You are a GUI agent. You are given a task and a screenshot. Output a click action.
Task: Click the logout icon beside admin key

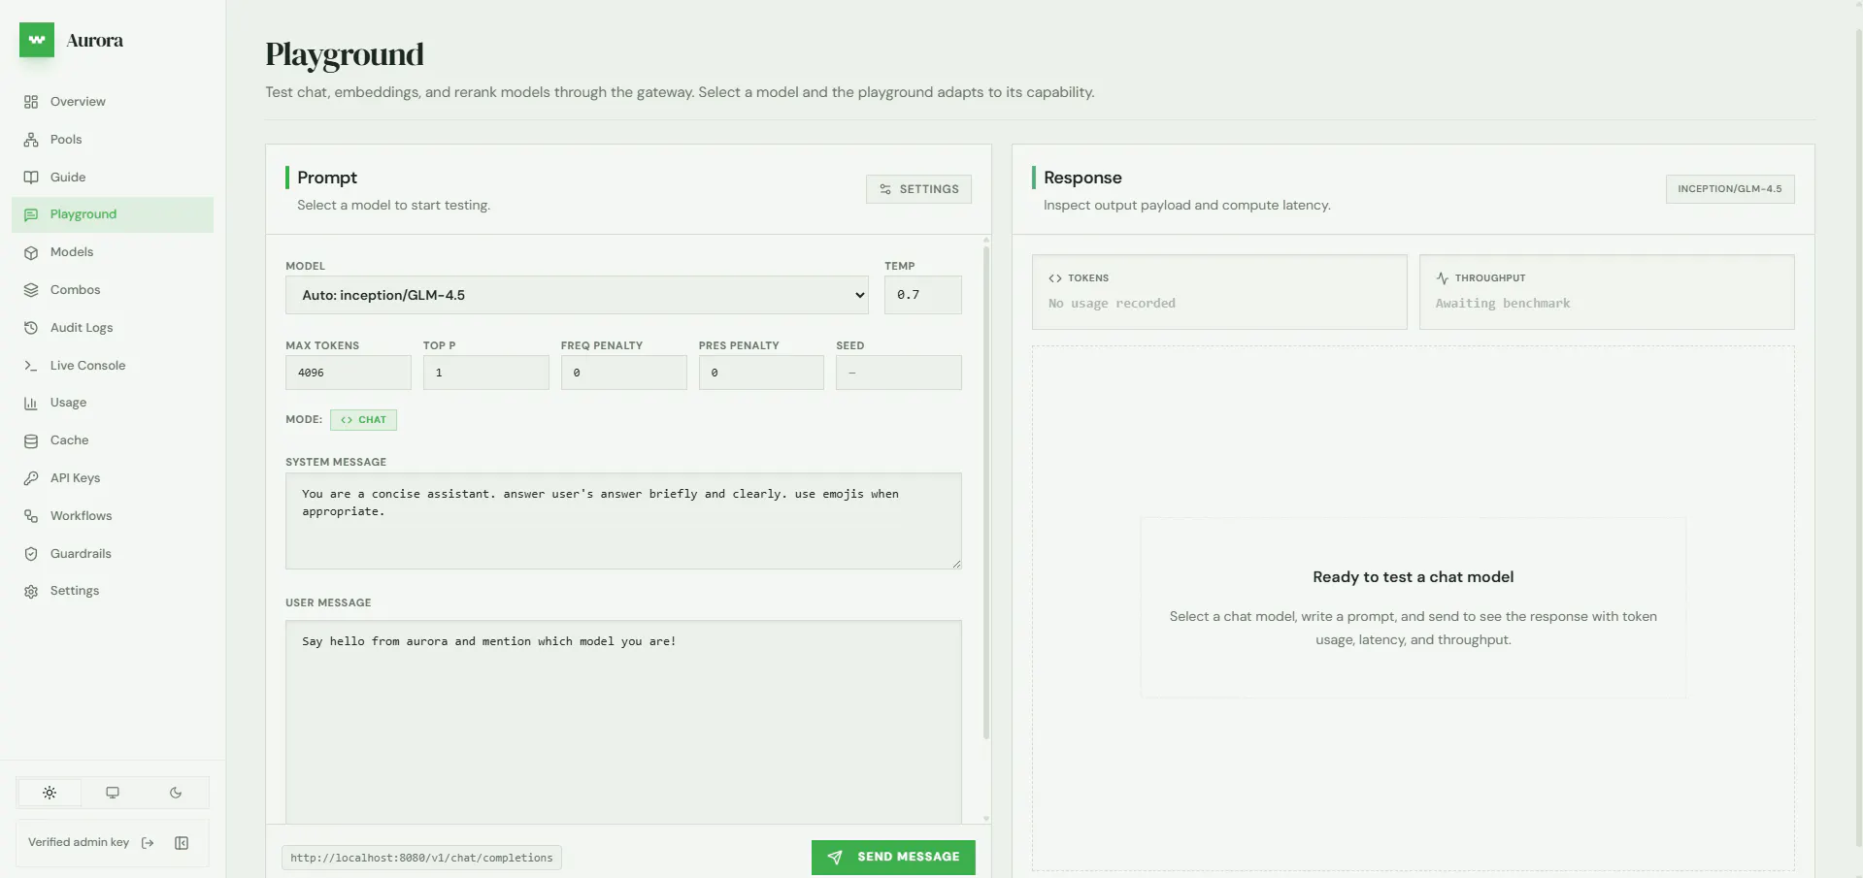(x=148, y=843)
